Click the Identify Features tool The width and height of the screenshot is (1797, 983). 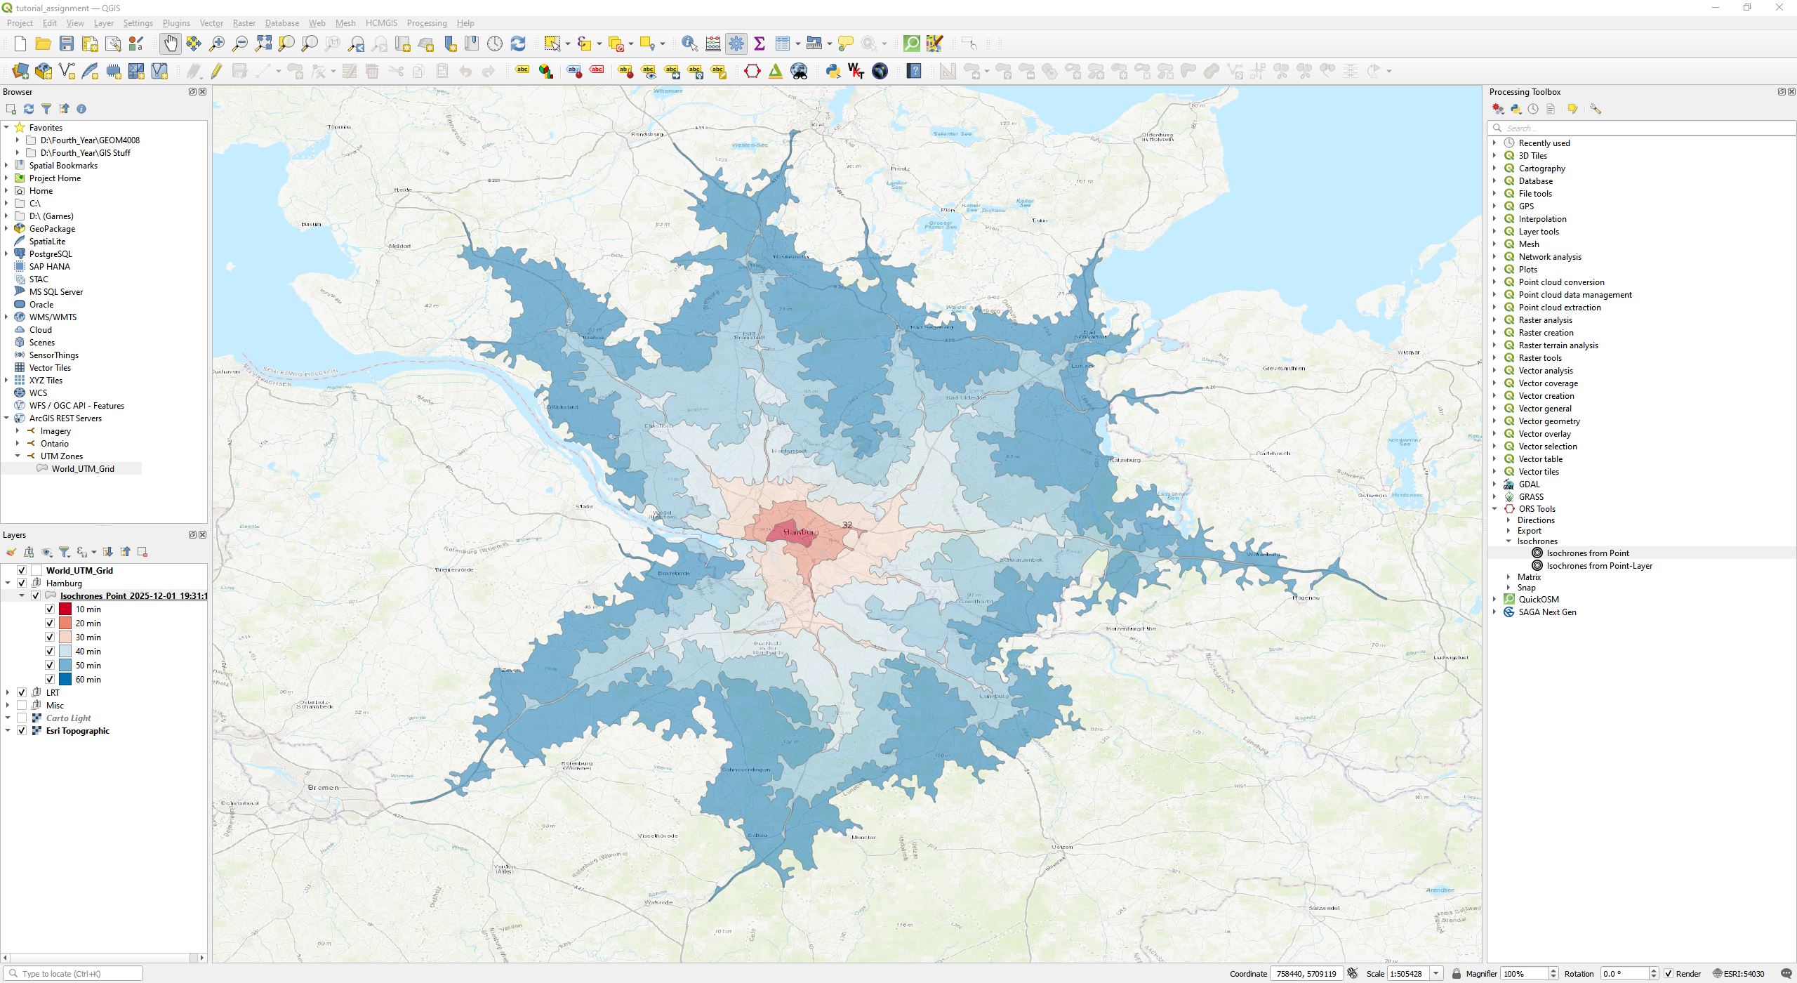click(x=689, y=44)
